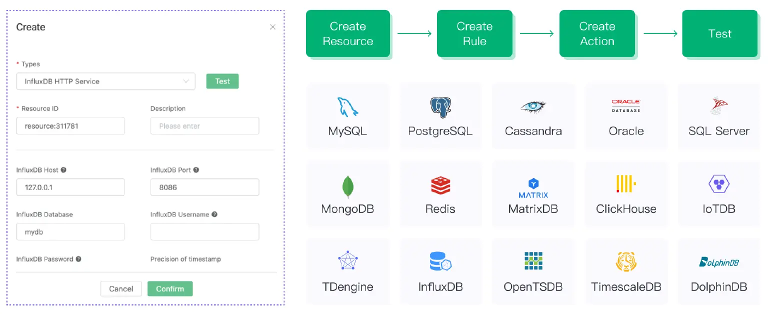Click the Description input field

click(x=204, y=125)
